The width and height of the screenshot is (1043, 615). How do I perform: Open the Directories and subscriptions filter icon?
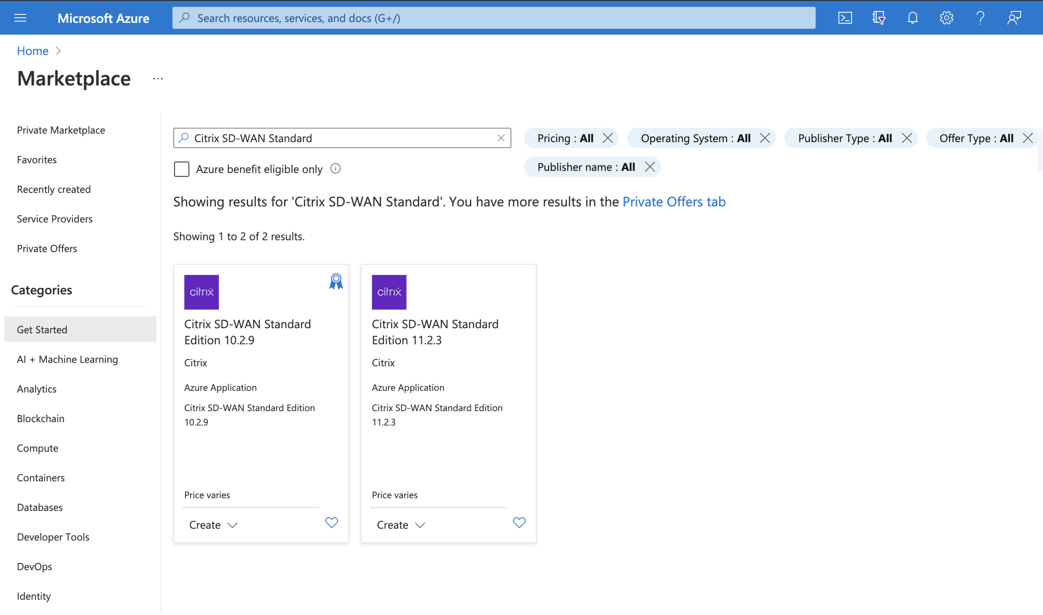click(879, 18)
